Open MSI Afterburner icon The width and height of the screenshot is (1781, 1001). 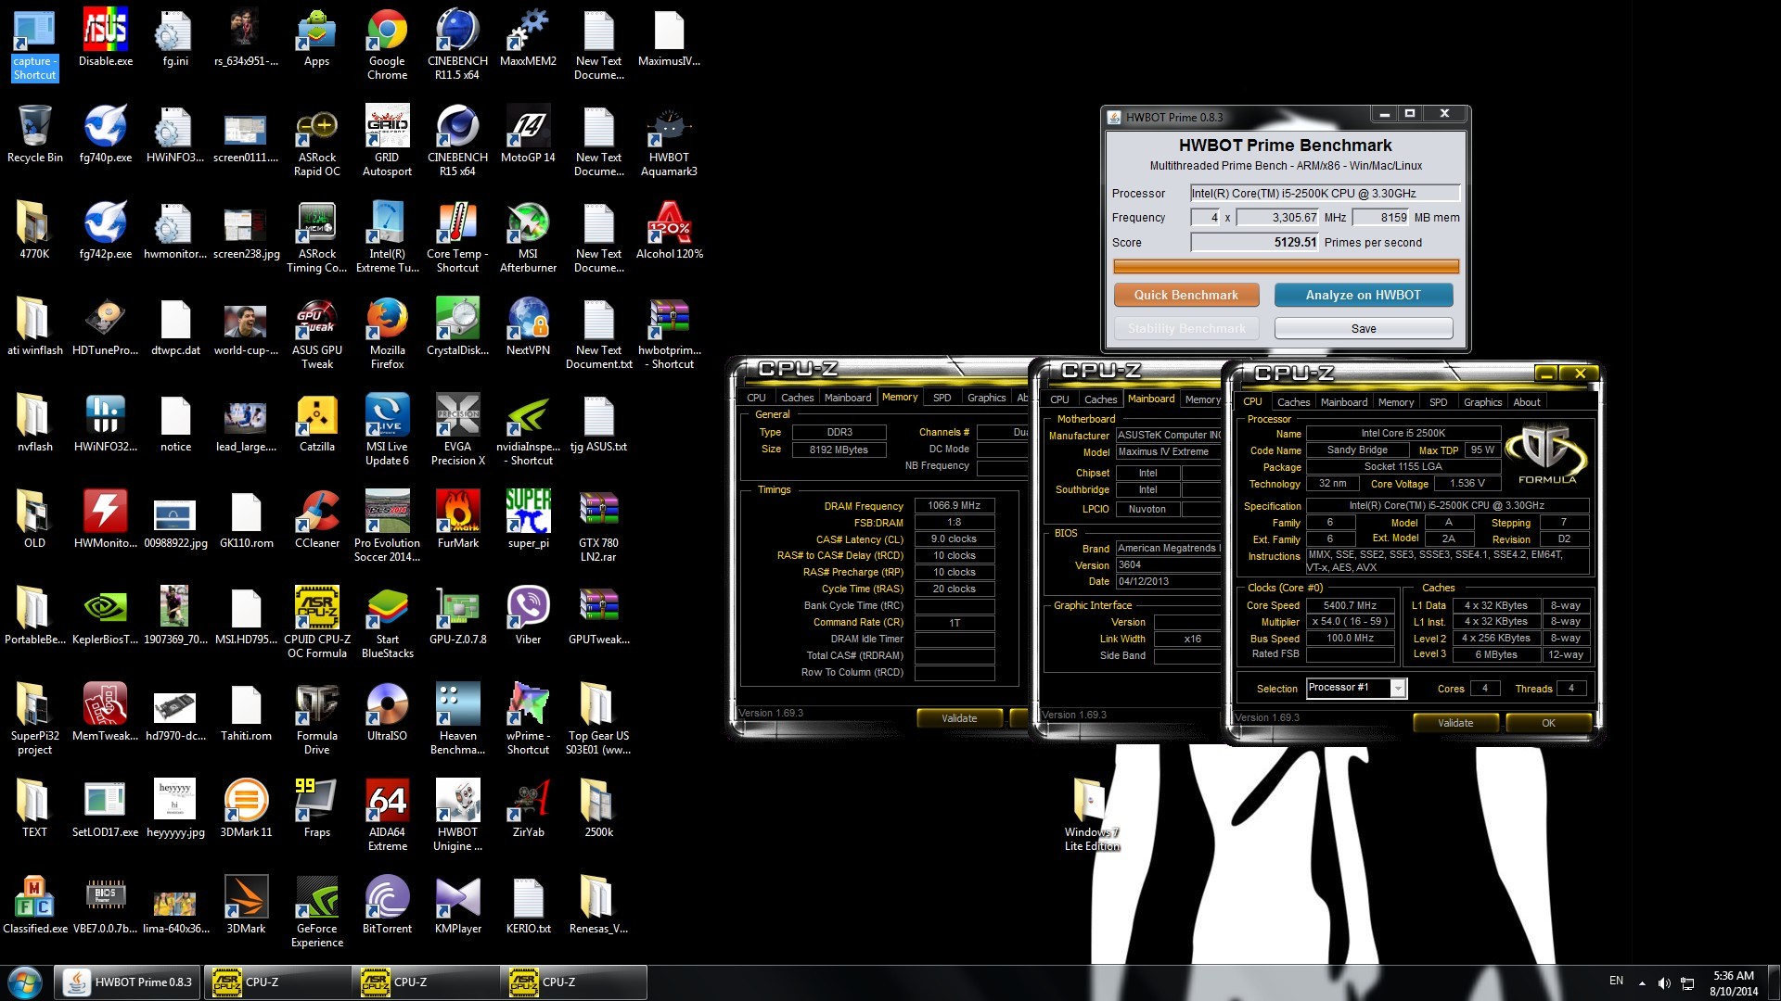tap(528, 237)
